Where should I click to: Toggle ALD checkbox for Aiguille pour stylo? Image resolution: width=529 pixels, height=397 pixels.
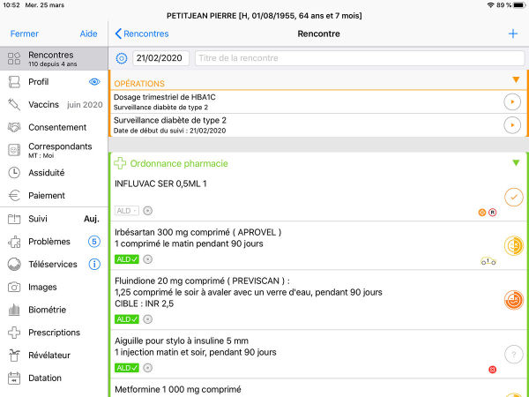(126, 367)
